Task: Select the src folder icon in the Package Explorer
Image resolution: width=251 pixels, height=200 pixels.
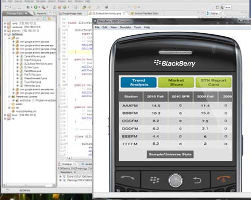Action: tap(14, 38)
